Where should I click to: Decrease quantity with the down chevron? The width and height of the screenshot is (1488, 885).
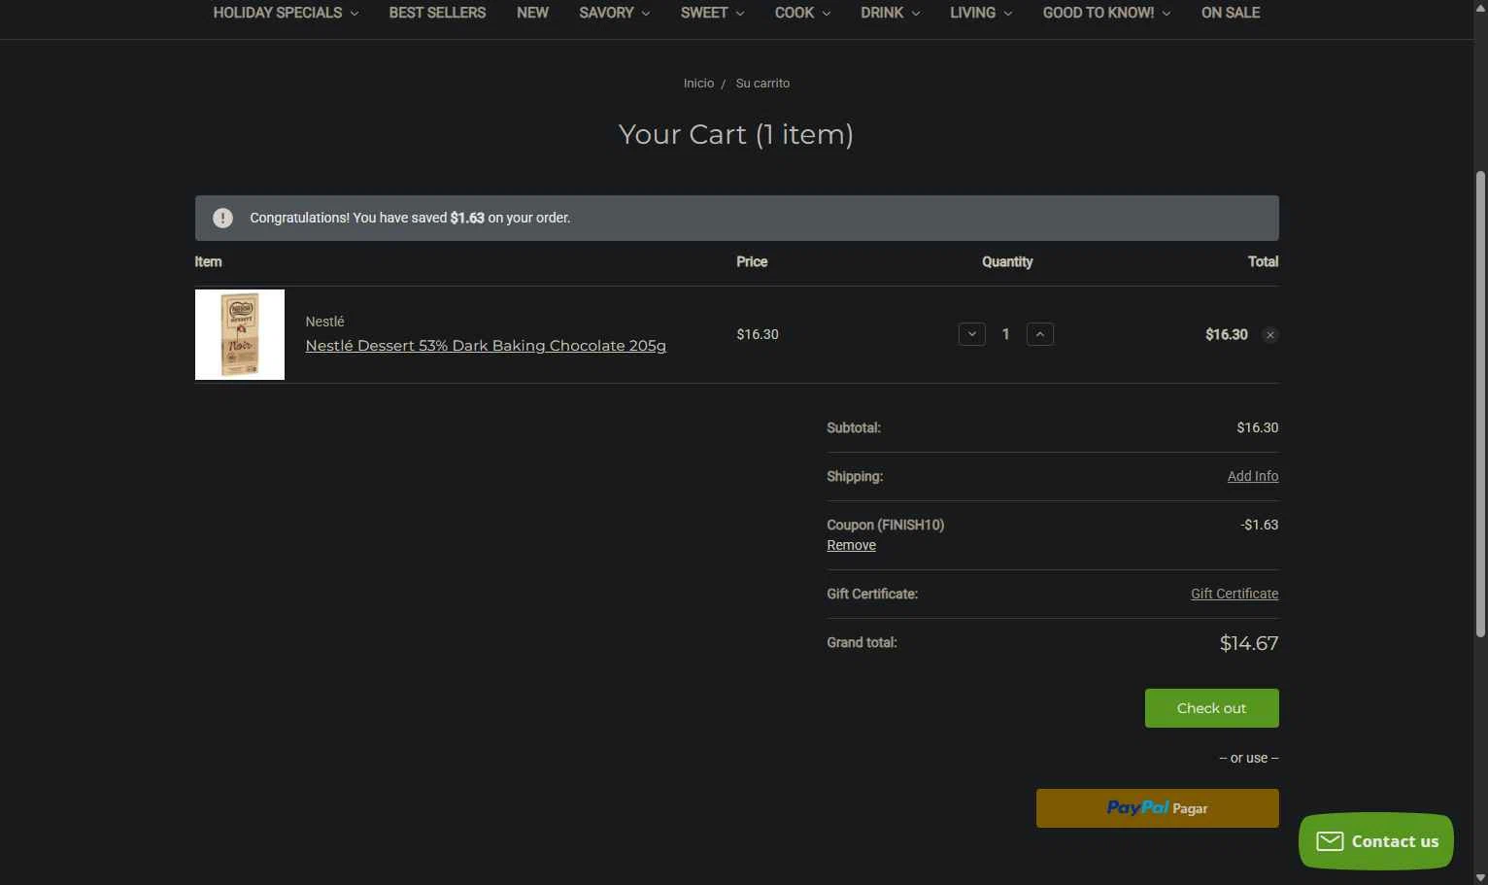tap(971, 334)
